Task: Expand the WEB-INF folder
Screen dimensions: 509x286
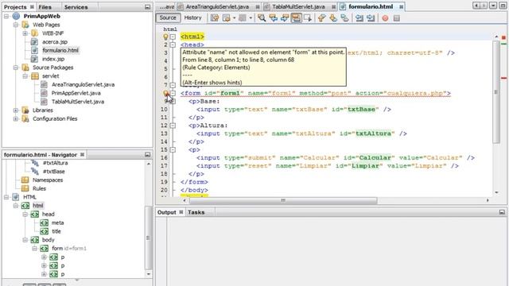Action: [x=25, y=33]
